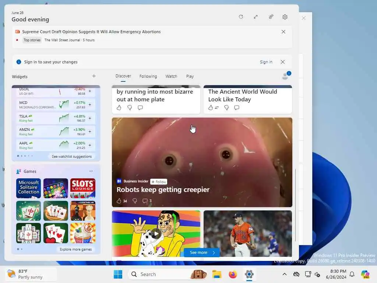Add AMZN stock to watchlist

[90, 132]
